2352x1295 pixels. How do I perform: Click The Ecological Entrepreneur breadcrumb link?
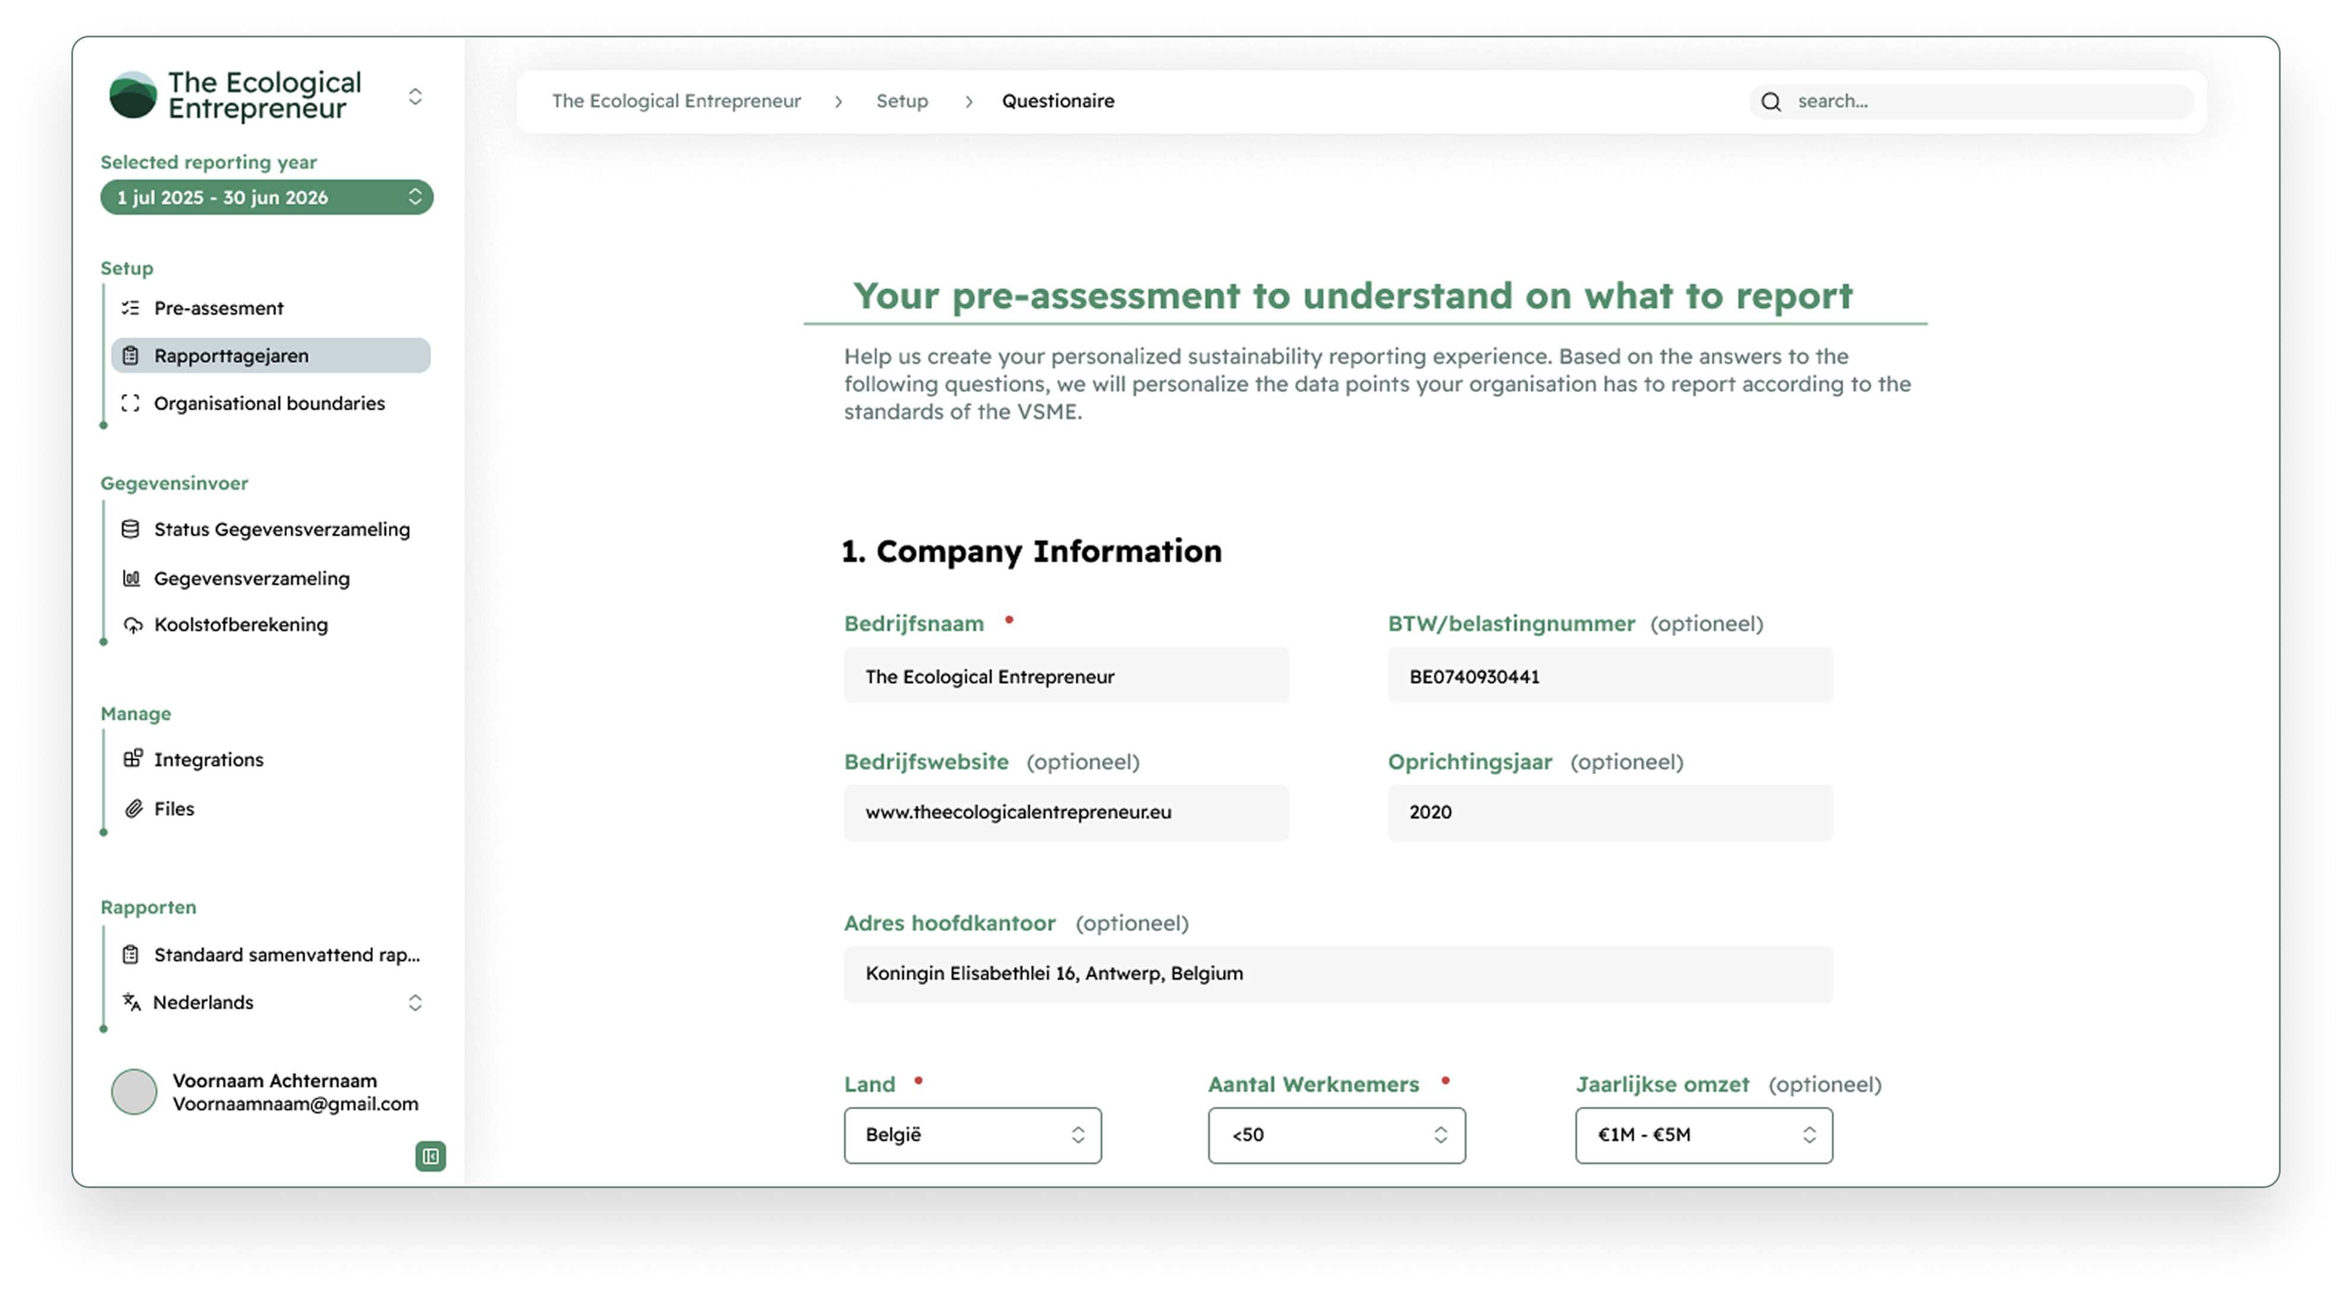[676, 102]
